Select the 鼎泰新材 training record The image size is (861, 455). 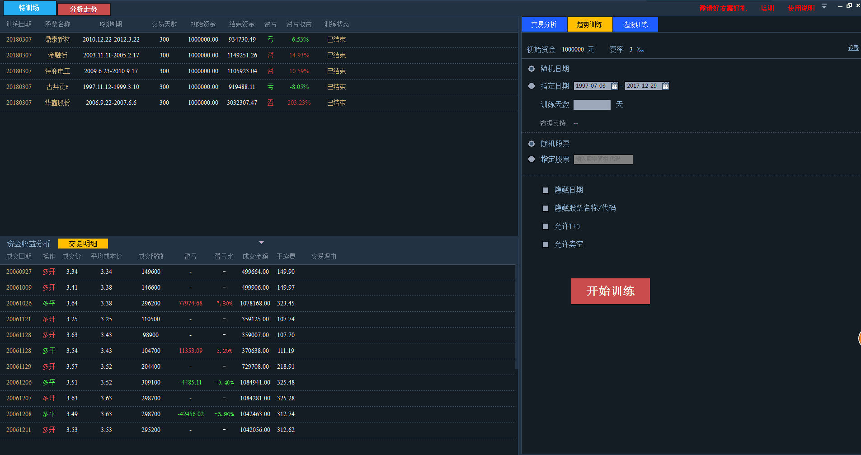tap(259, 40)
